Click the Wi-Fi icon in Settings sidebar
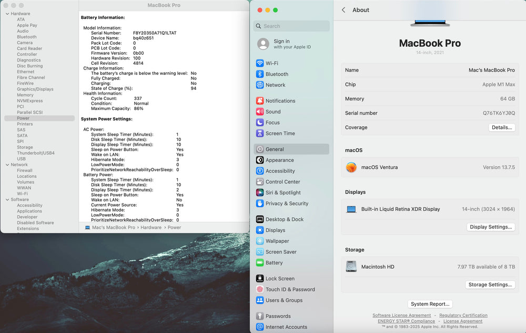The width and height of the screenshot is (526, 333). [260, 63]
